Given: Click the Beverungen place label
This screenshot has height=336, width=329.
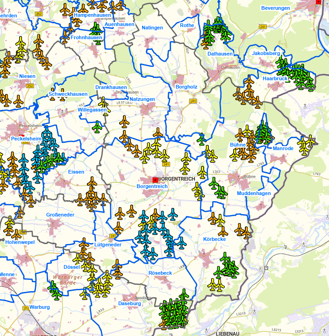Looking at the screenshot, I should [x=276, y=8].
